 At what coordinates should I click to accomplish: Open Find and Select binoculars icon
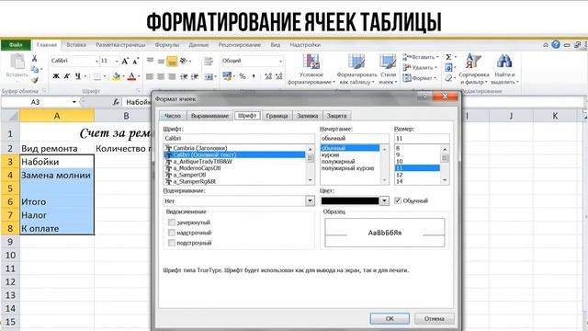tap(504, 62)
